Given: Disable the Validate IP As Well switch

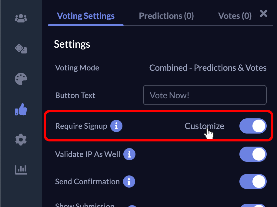Looking at the screenshot, I should tap(253, 154).
